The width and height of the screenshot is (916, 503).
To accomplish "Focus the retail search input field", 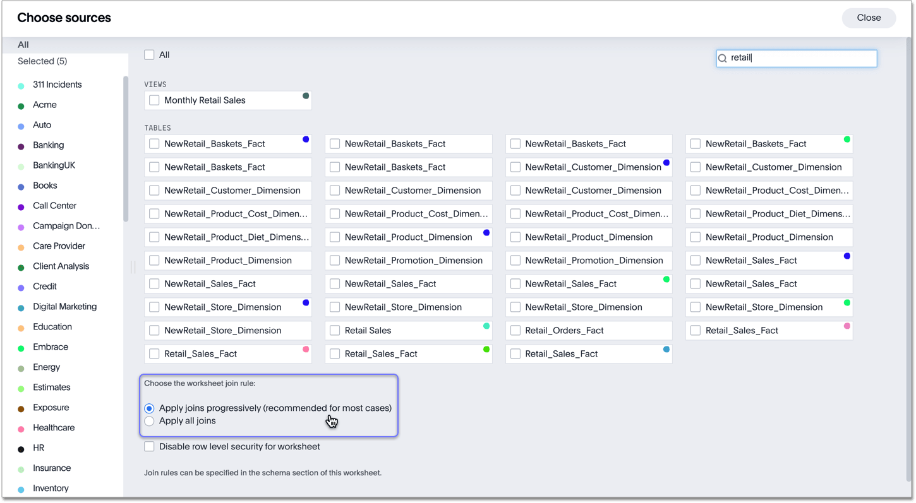I will [801, 58].
